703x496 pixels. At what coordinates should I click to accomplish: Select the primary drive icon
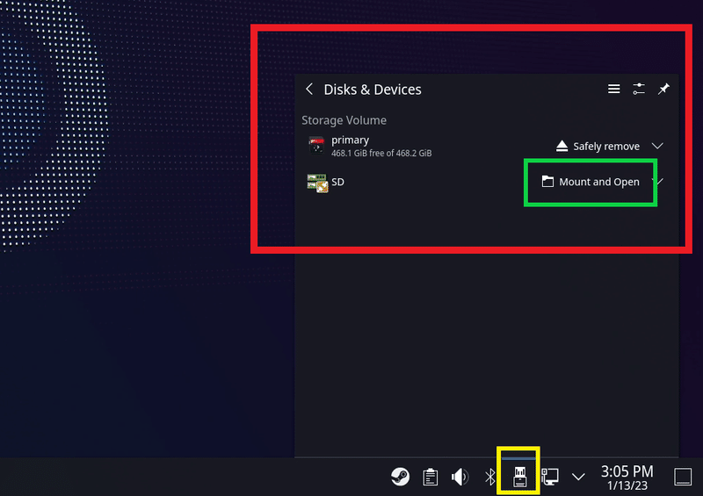(x=316, y=146)
